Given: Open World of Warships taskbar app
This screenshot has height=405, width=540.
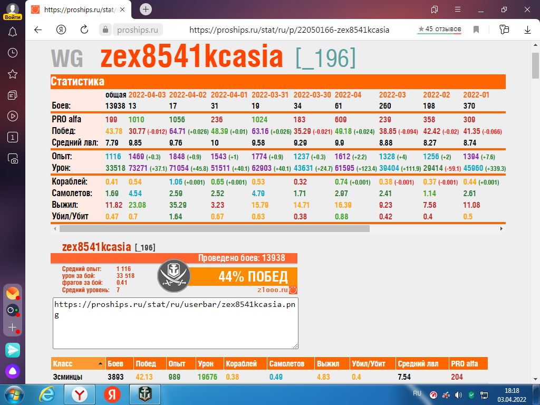Looking at the screenshot, I should (x=144, y=394).
